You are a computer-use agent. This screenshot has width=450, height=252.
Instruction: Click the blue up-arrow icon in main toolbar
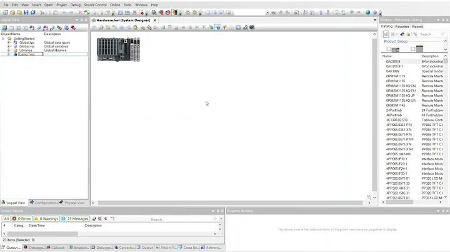pos(321,12)
